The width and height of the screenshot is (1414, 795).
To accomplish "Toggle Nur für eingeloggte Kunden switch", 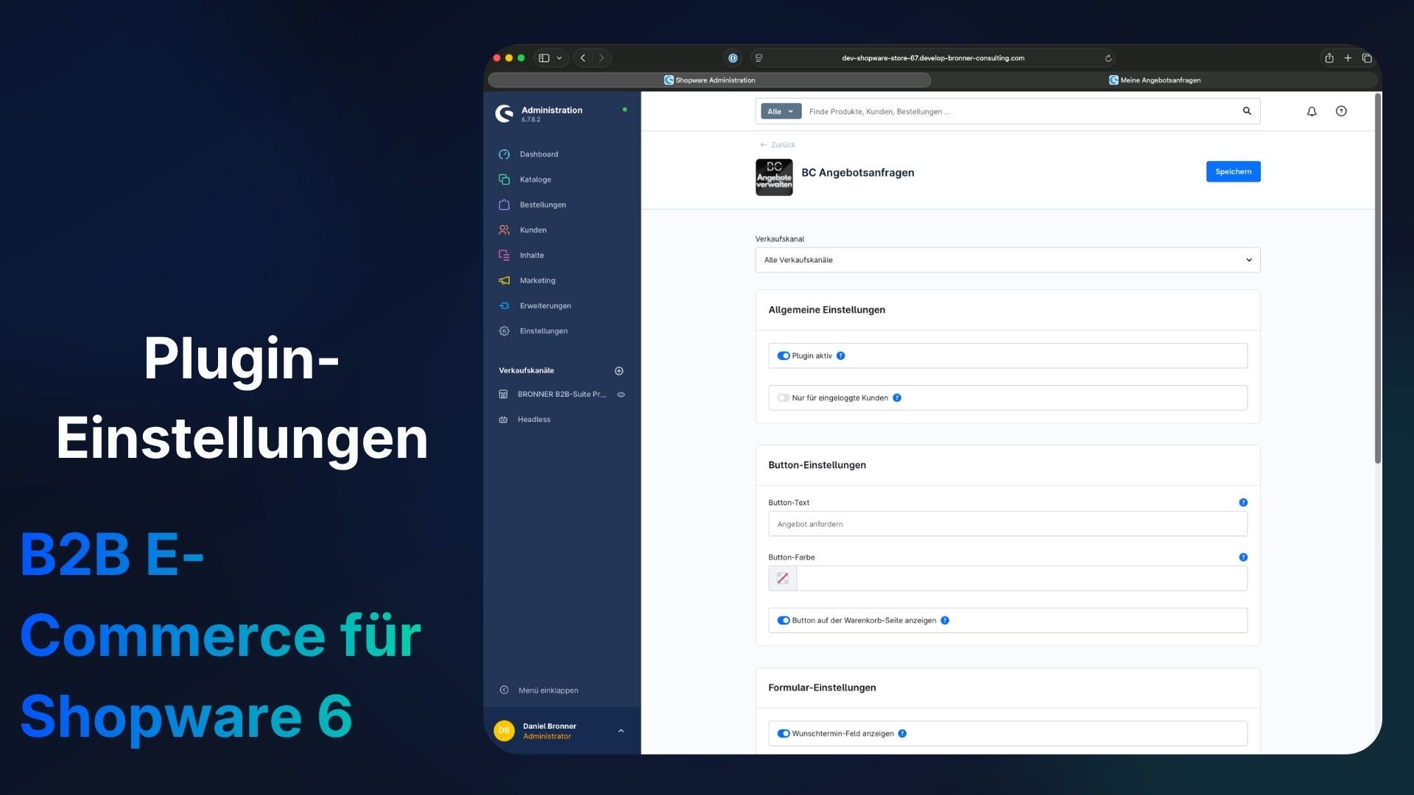I will click(784, 398).
